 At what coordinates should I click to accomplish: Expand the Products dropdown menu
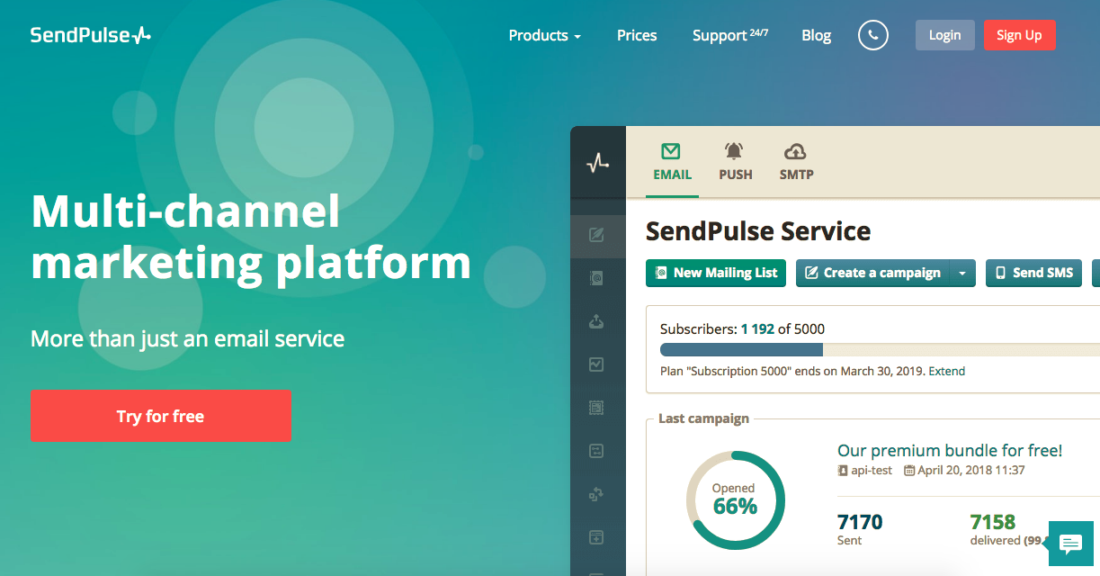(x=544, y=36)
